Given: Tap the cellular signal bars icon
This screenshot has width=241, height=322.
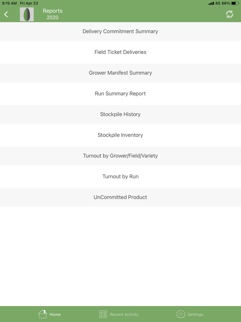Looking at the screenshot, I should 211,3.
